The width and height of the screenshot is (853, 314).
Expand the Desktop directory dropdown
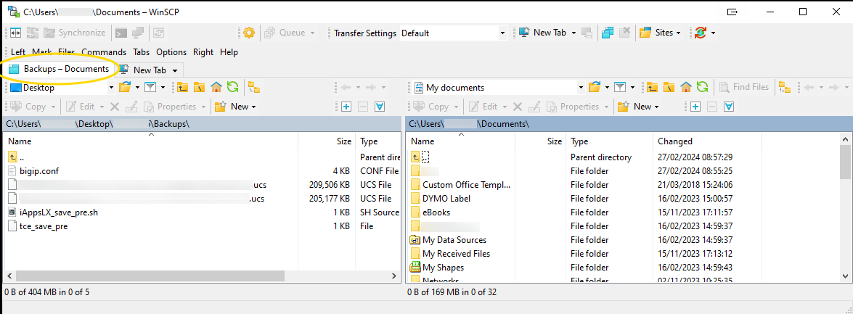111,88
